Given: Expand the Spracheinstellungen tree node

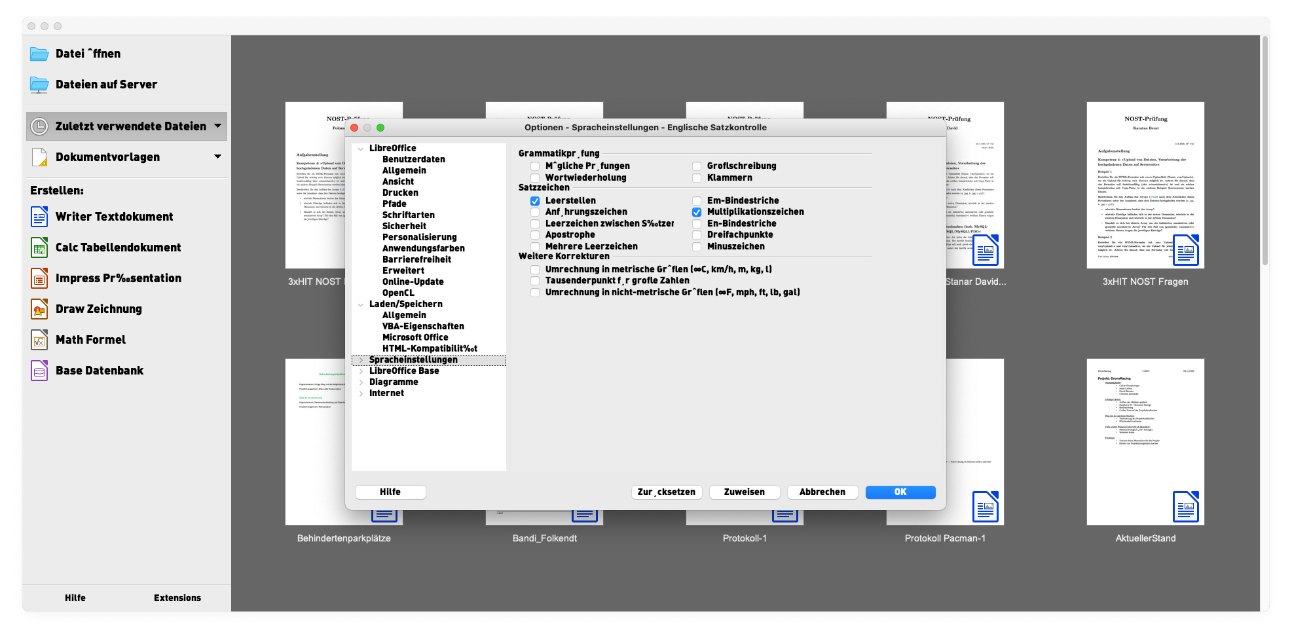Looking at the screenshot, I should point(361,360).
